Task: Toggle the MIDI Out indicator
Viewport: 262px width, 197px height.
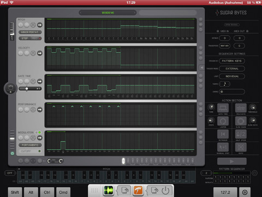Action: tap(247, 31)
